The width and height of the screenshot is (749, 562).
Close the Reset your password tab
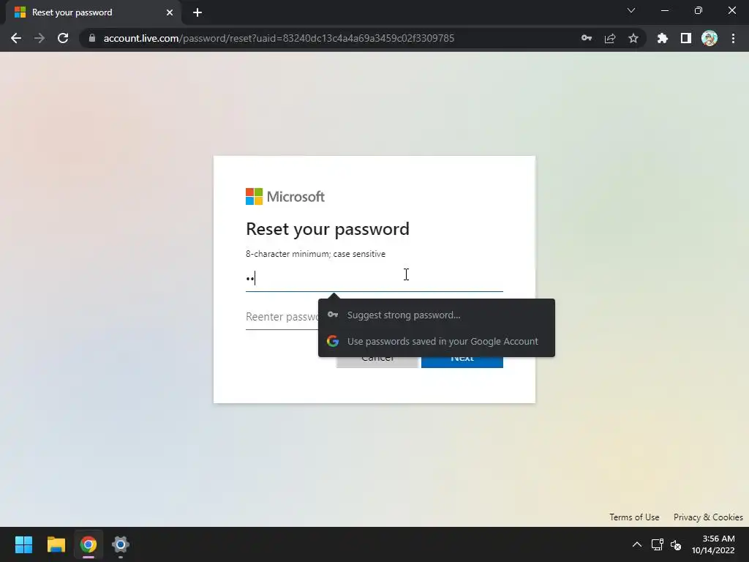(170, 12)
